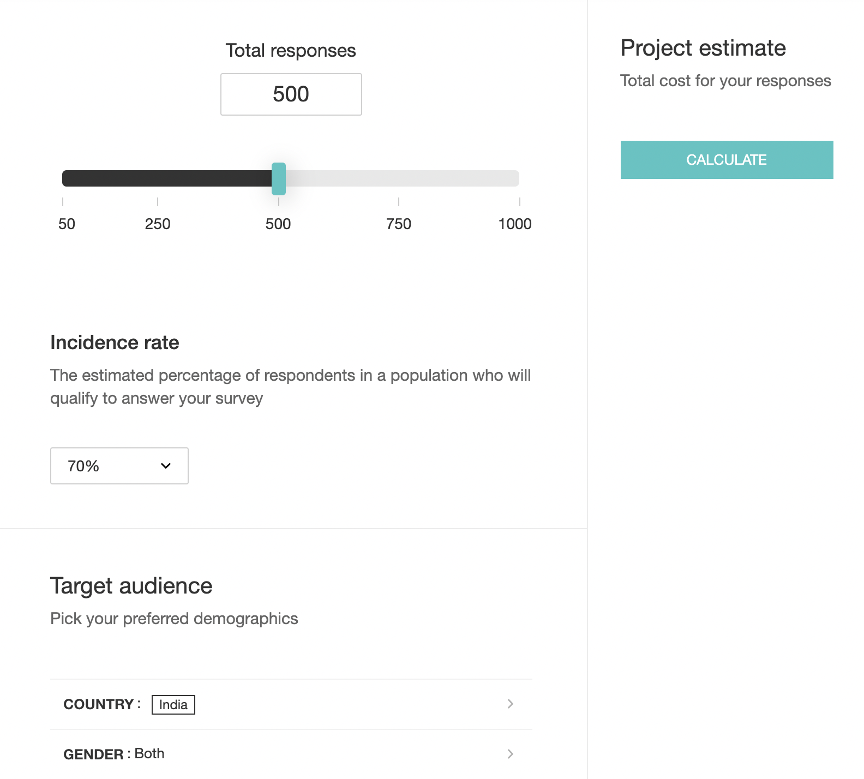This screenshot has height=779, width=864.
Task: Select the 500 mark under slider
Action: 278,224
